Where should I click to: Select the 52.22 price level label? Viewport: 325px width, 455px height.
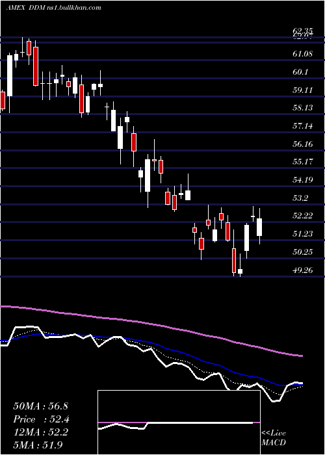tap(303, 216)
